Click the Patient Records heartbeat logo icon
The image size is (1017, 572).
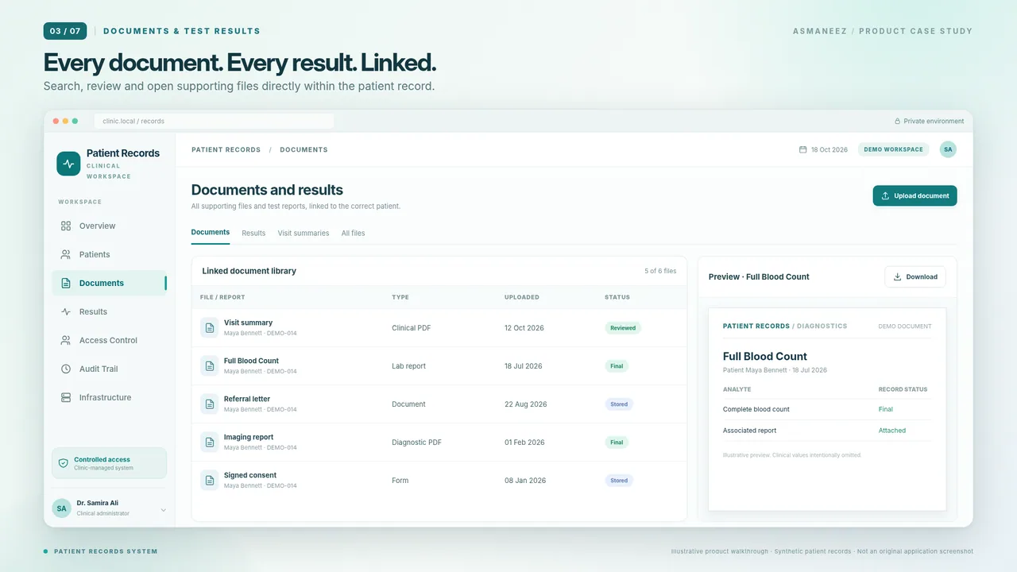(x=68, y=164)
